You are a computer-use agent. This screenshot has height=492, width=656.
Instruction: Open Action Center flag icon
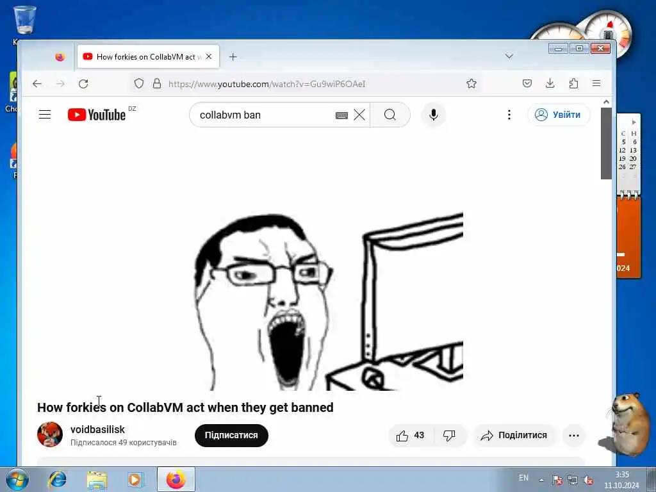coord(557,480)
